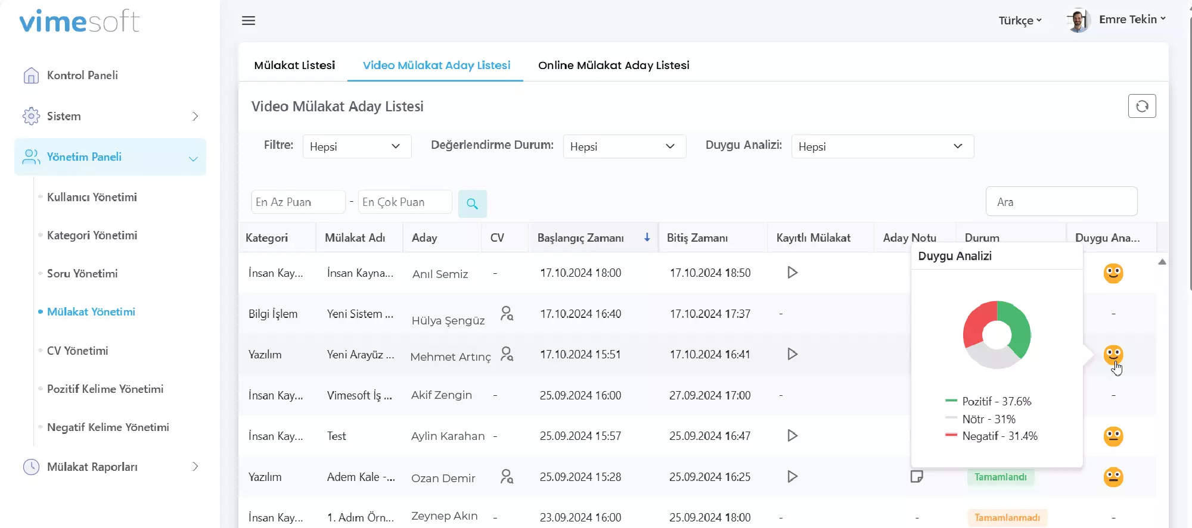Open the Duygu Analizi filter dropdown
This screenshot has width=1192, height=528.
(883, 146)
